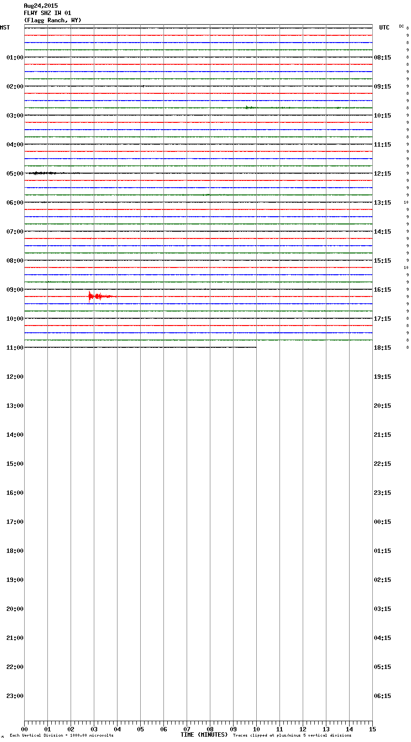Click the 16:15 UTC label
411x742 pixels.
coord(382,290)
